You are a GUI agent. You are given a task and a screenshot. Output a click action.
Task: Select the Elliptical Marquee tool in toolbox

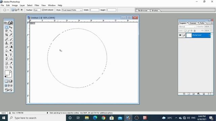click(6, 28)
